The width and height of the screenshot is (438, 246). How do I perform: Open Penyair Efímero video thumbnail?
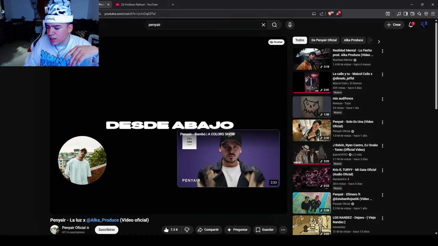(x=312, y=203)
